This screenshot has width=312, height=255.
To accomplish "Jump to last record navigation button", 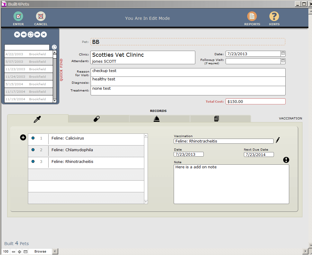I will tap(44, 34).
